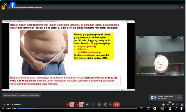Close the Facebook video viewer
This screenshot has height=112, width=186.
point(6,5)
